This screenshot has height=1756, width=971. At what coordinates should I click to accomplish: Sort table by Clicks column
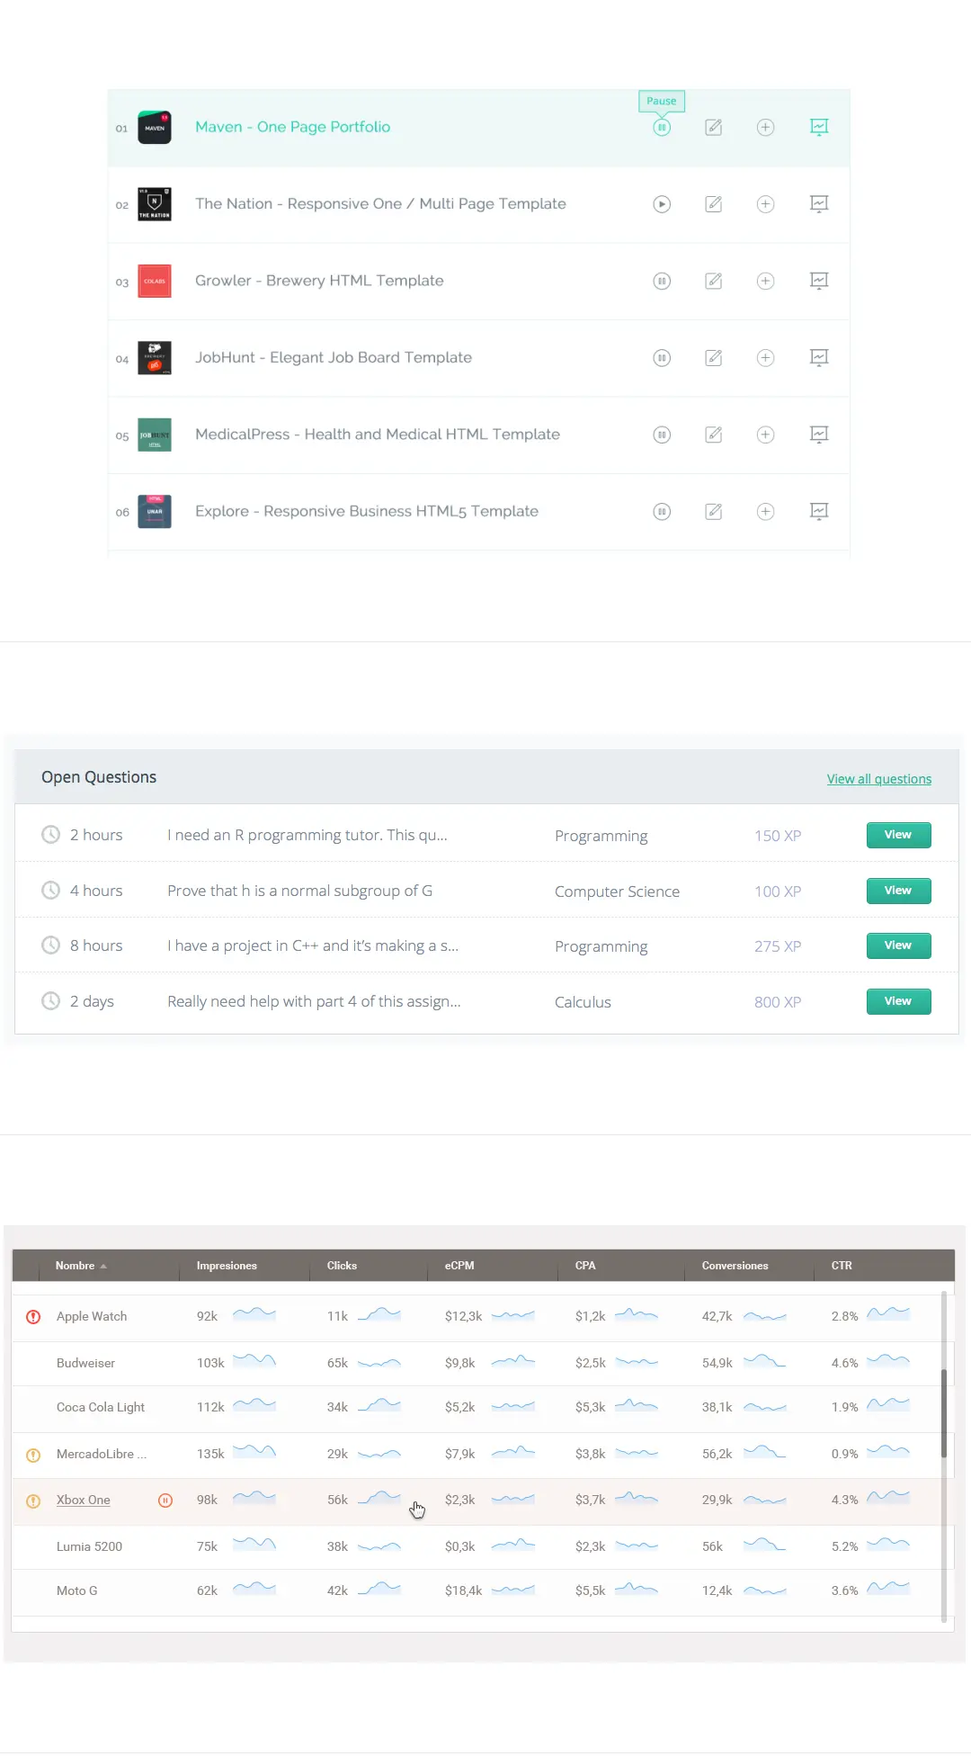pyautogui.click(x=342, y=1266)
